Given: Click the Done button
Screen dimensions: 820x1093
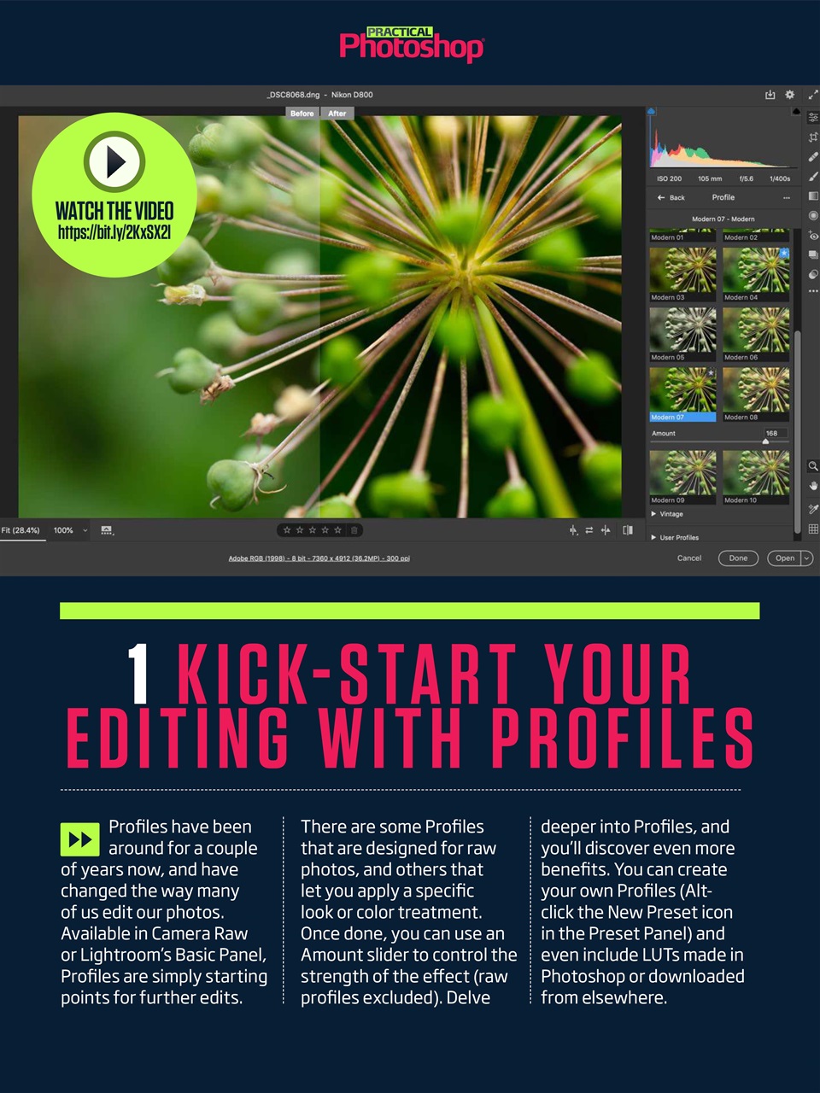Looking at the screenshot, I should coord(738,558).
